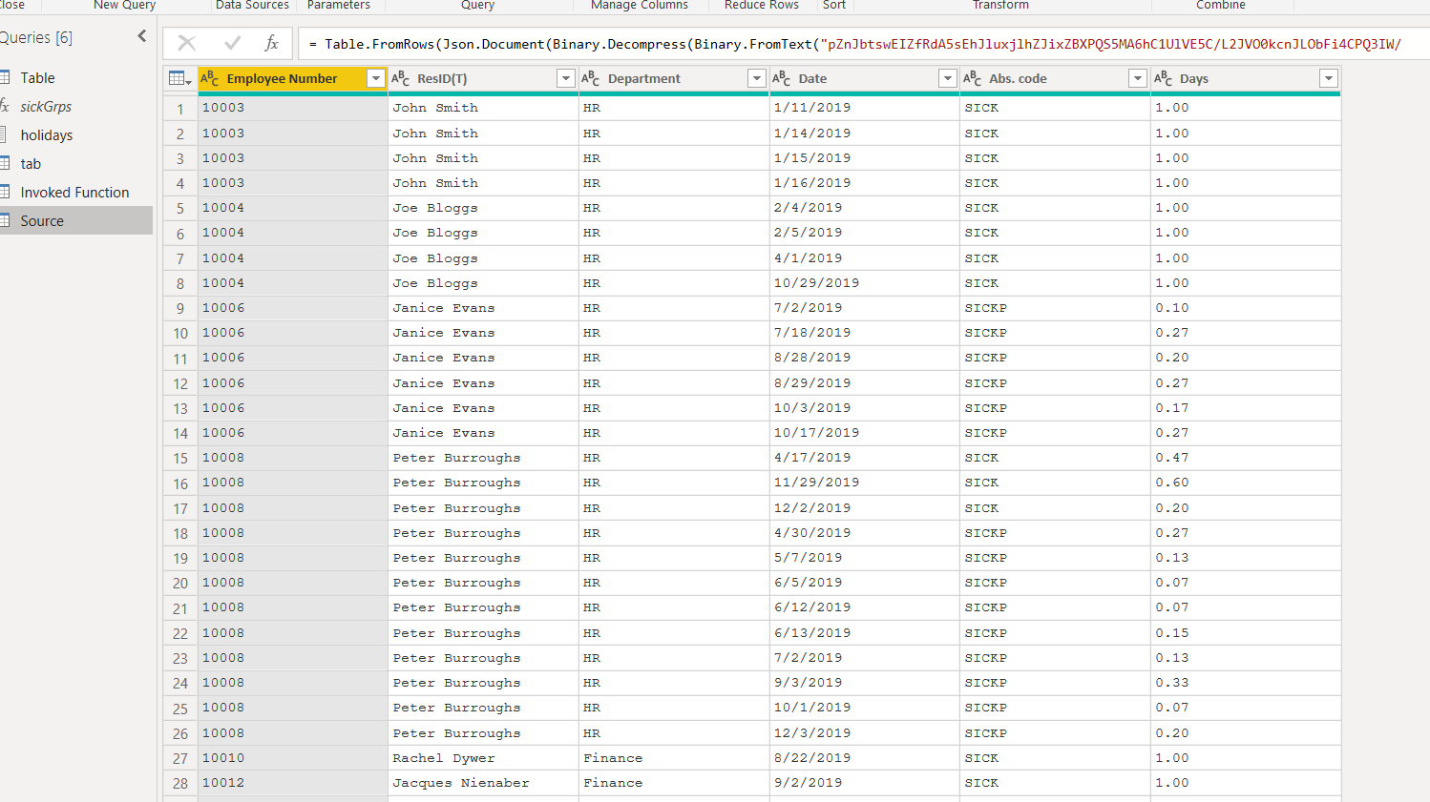This screenshot has height=802, width=1430.
Task: Click the 10/29/2019 date cell
Action: [864, 283]
